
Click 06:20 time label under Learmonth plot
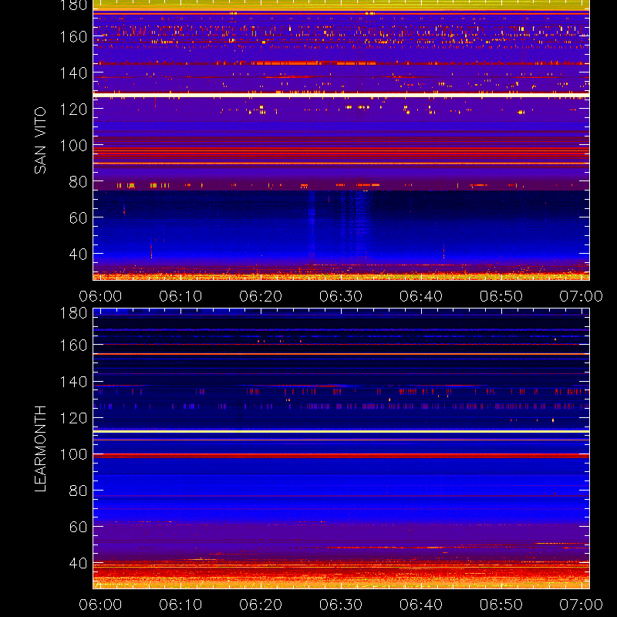click(261, 605)
